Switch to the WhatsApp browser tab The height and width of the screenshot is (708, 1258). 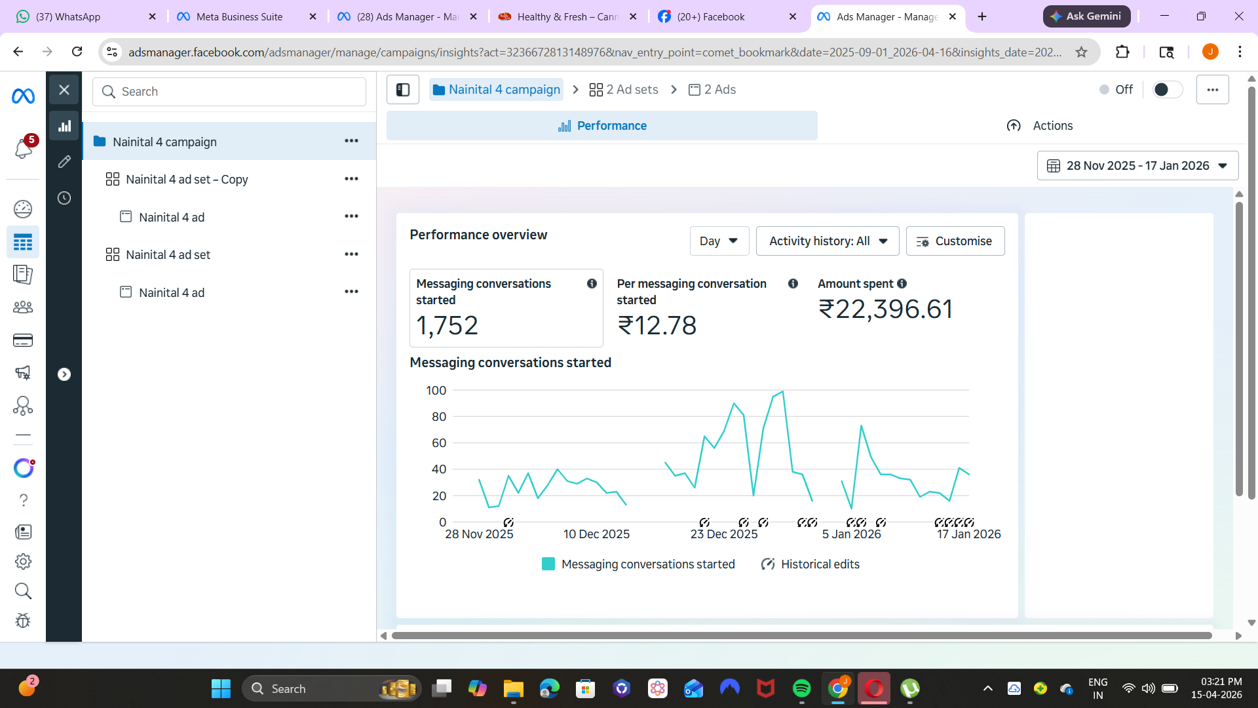85,16
